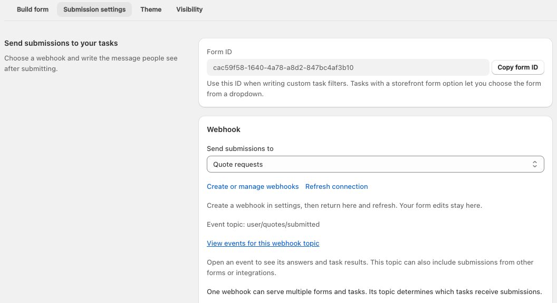Click the Webhook section heading
Viewport: 557px width, 303px height.
[x=224, y=129]
